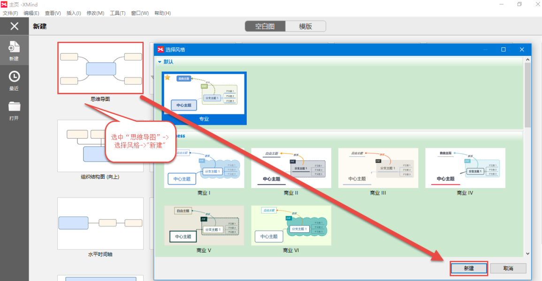The width and height of the screenshot is (542, 281).
Task: Click the 取消 button
Action: [508, 268]
